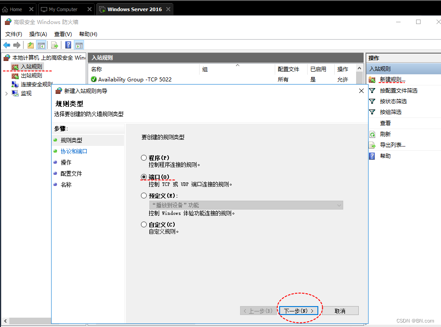This screenshot has width=441, height=327.
Task: Click the 连接安全规则 icon in tree
Action: pos(15,84)
